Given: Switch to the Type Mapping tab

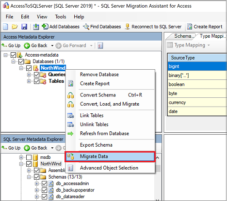Looking at the screenshot, I should tap(211, 36).
